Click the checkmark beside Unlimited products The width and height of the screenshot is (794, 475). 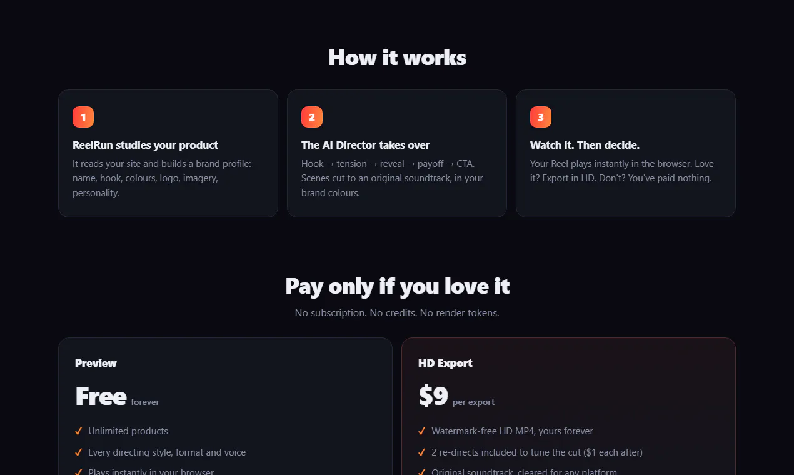(x=79, y=431)
